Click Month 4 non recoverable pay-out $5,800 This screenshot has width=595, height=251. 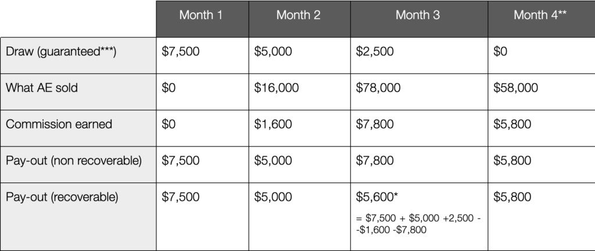pyautogui.click(x=512, y=161)
